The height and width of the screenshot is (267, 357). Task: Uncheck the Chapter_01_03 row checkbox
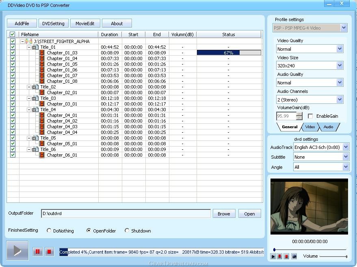point(13,52)
